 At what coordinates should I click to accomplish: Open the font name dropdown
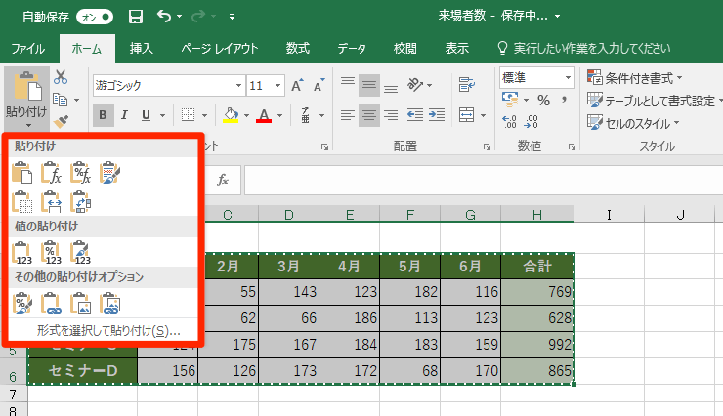tap(238, 85)
